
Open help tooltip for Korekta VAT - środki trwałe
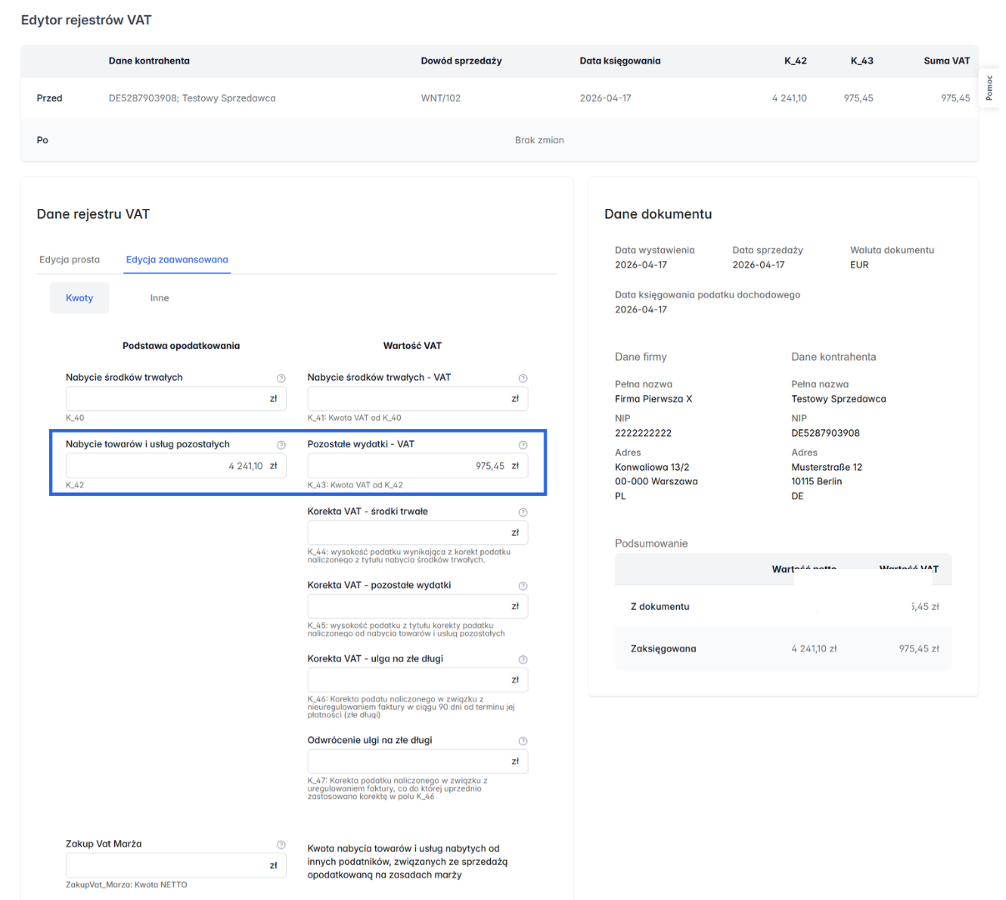(x=523, y=512)
